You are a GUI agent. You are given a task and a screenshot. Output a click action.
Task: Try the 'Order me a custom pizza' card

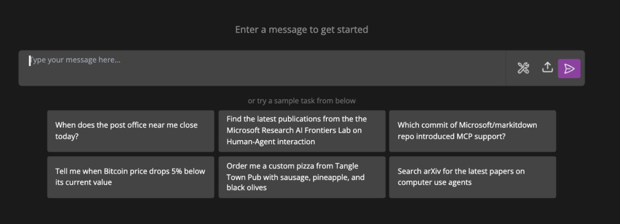click(x=302, y=177)
